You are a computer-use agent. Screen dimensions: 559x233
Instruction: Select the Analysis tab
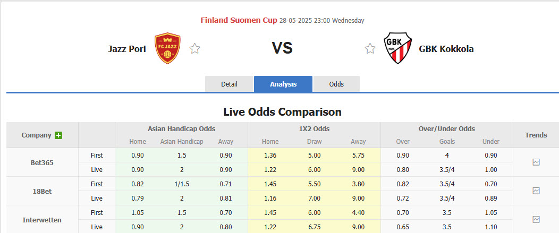click(x=283, y=84)
